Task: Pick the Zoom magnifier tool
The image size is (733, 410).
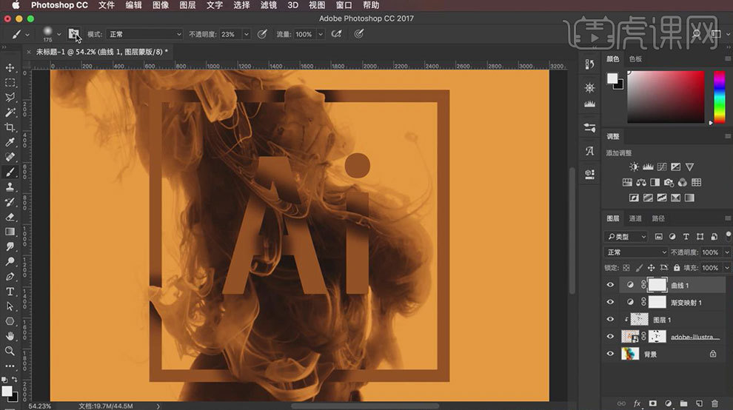Action: pos(10,351)
